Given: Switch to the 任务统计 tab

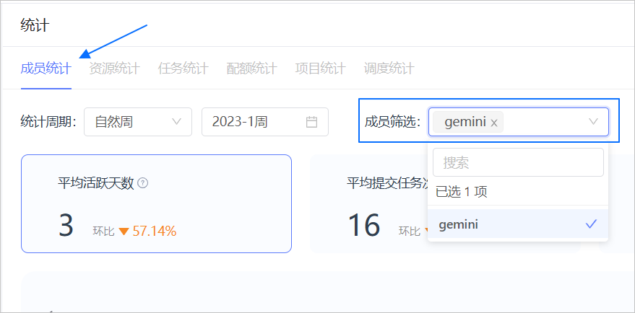Looking at the screenshot, I should (183, 69).
